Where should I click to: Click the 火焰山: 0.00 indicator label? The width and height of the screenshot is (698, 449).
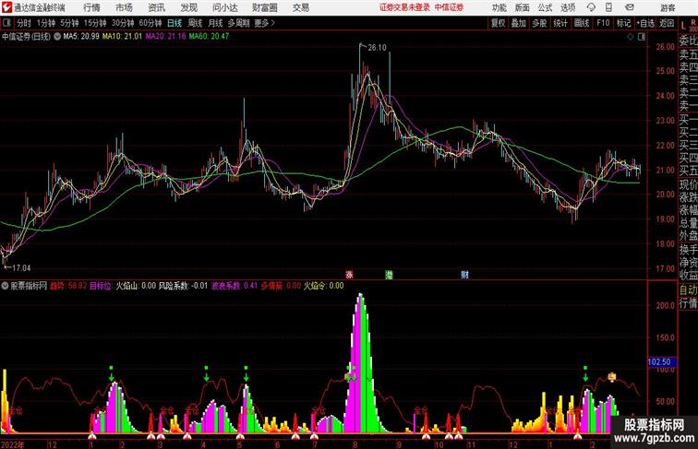pos(136,286)
